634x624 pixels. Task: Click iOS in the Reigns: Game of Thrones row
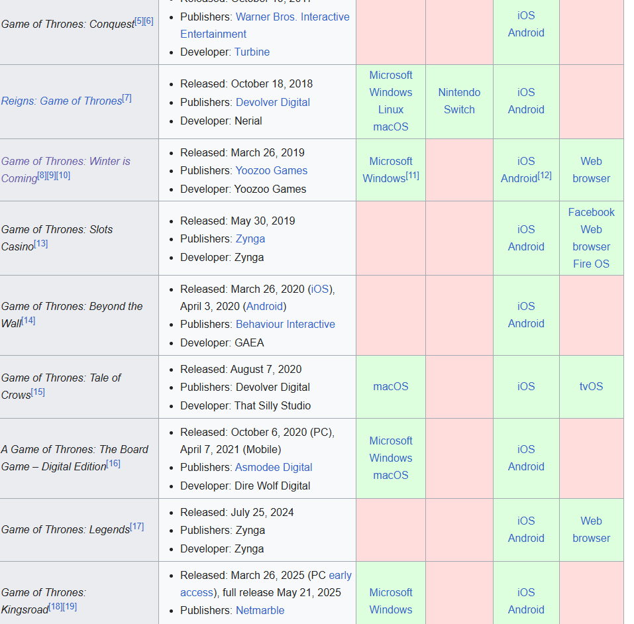tap(526, 92)
